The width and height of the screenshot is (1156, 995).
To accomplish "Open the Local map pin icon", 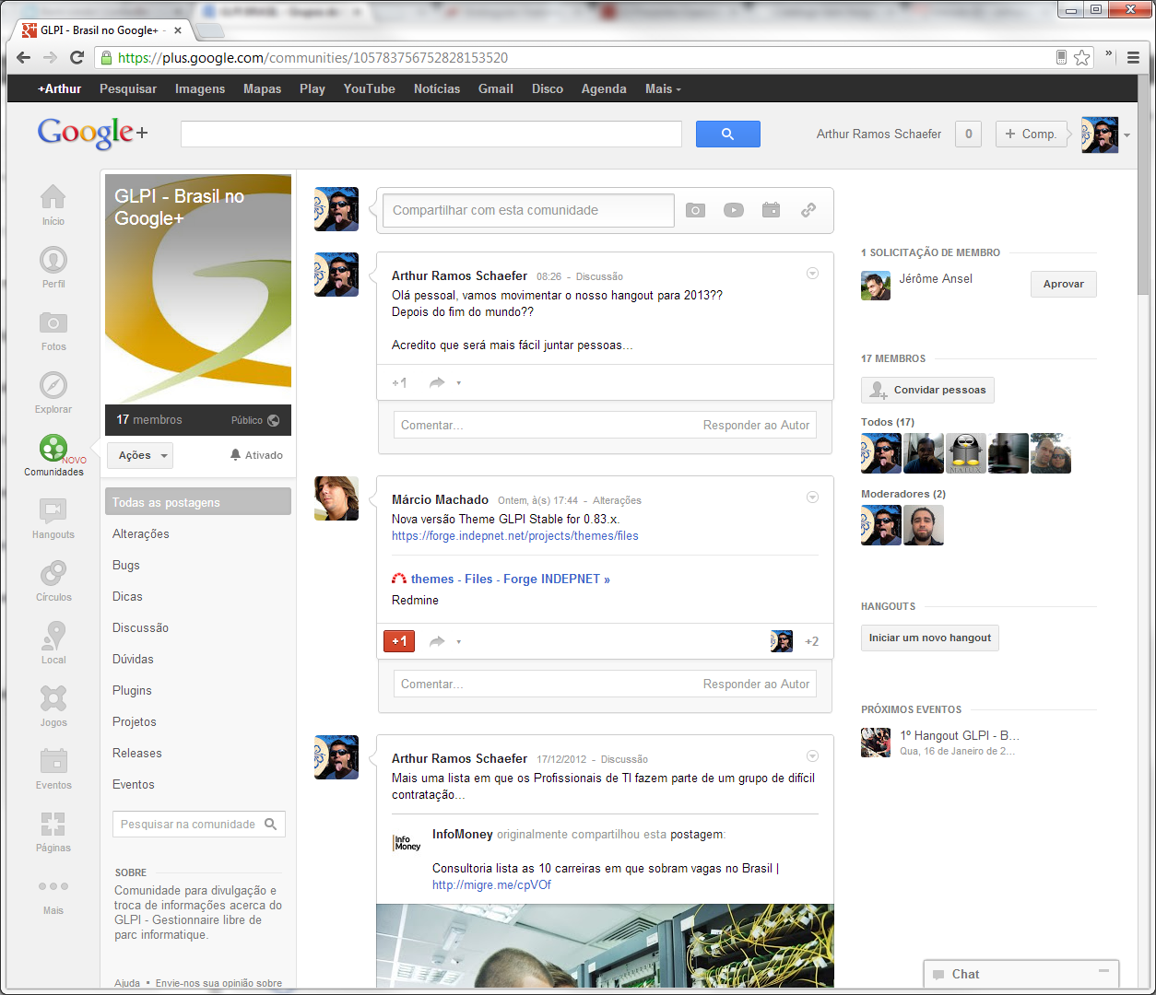I will pyautogui.click(x=53, y=636).
